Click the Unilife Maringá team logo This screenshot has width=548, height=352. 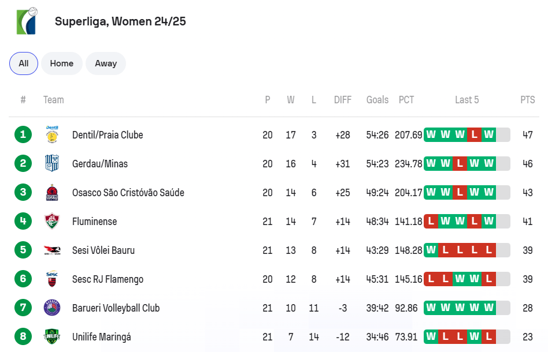pyautogui.click(x=52, y=337)
